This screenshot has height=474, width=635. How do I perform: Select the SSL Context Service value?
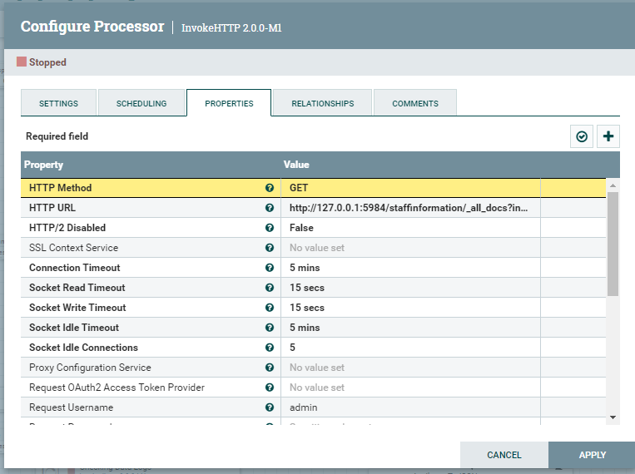pos(409,248)
